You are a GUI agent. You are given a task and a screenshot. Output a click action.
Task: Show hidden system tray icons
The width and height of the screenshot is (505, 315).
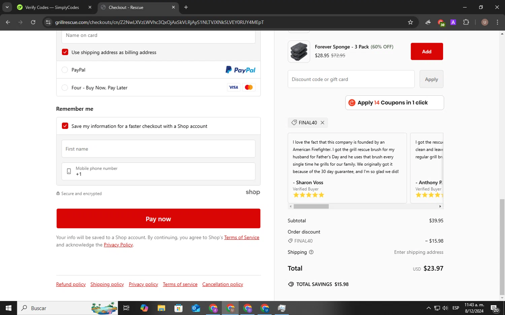[429, 308]
